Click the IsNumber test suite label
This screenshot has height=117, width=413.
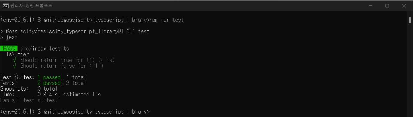coord(17,54)
